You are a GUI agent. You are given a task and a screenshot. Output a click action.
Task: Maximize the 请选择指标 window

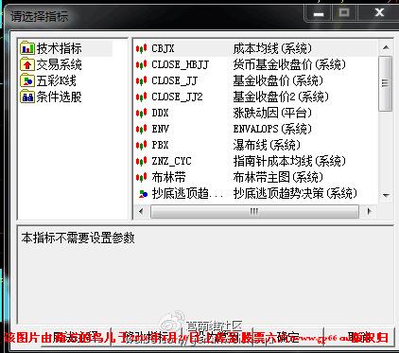click(x=344, y=12)
